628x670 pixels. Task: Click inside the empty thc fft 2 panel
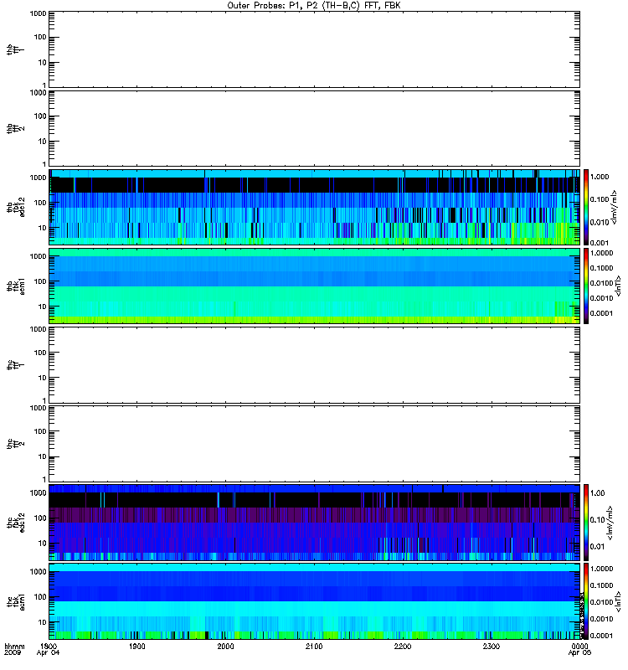[x=314, y=444]
